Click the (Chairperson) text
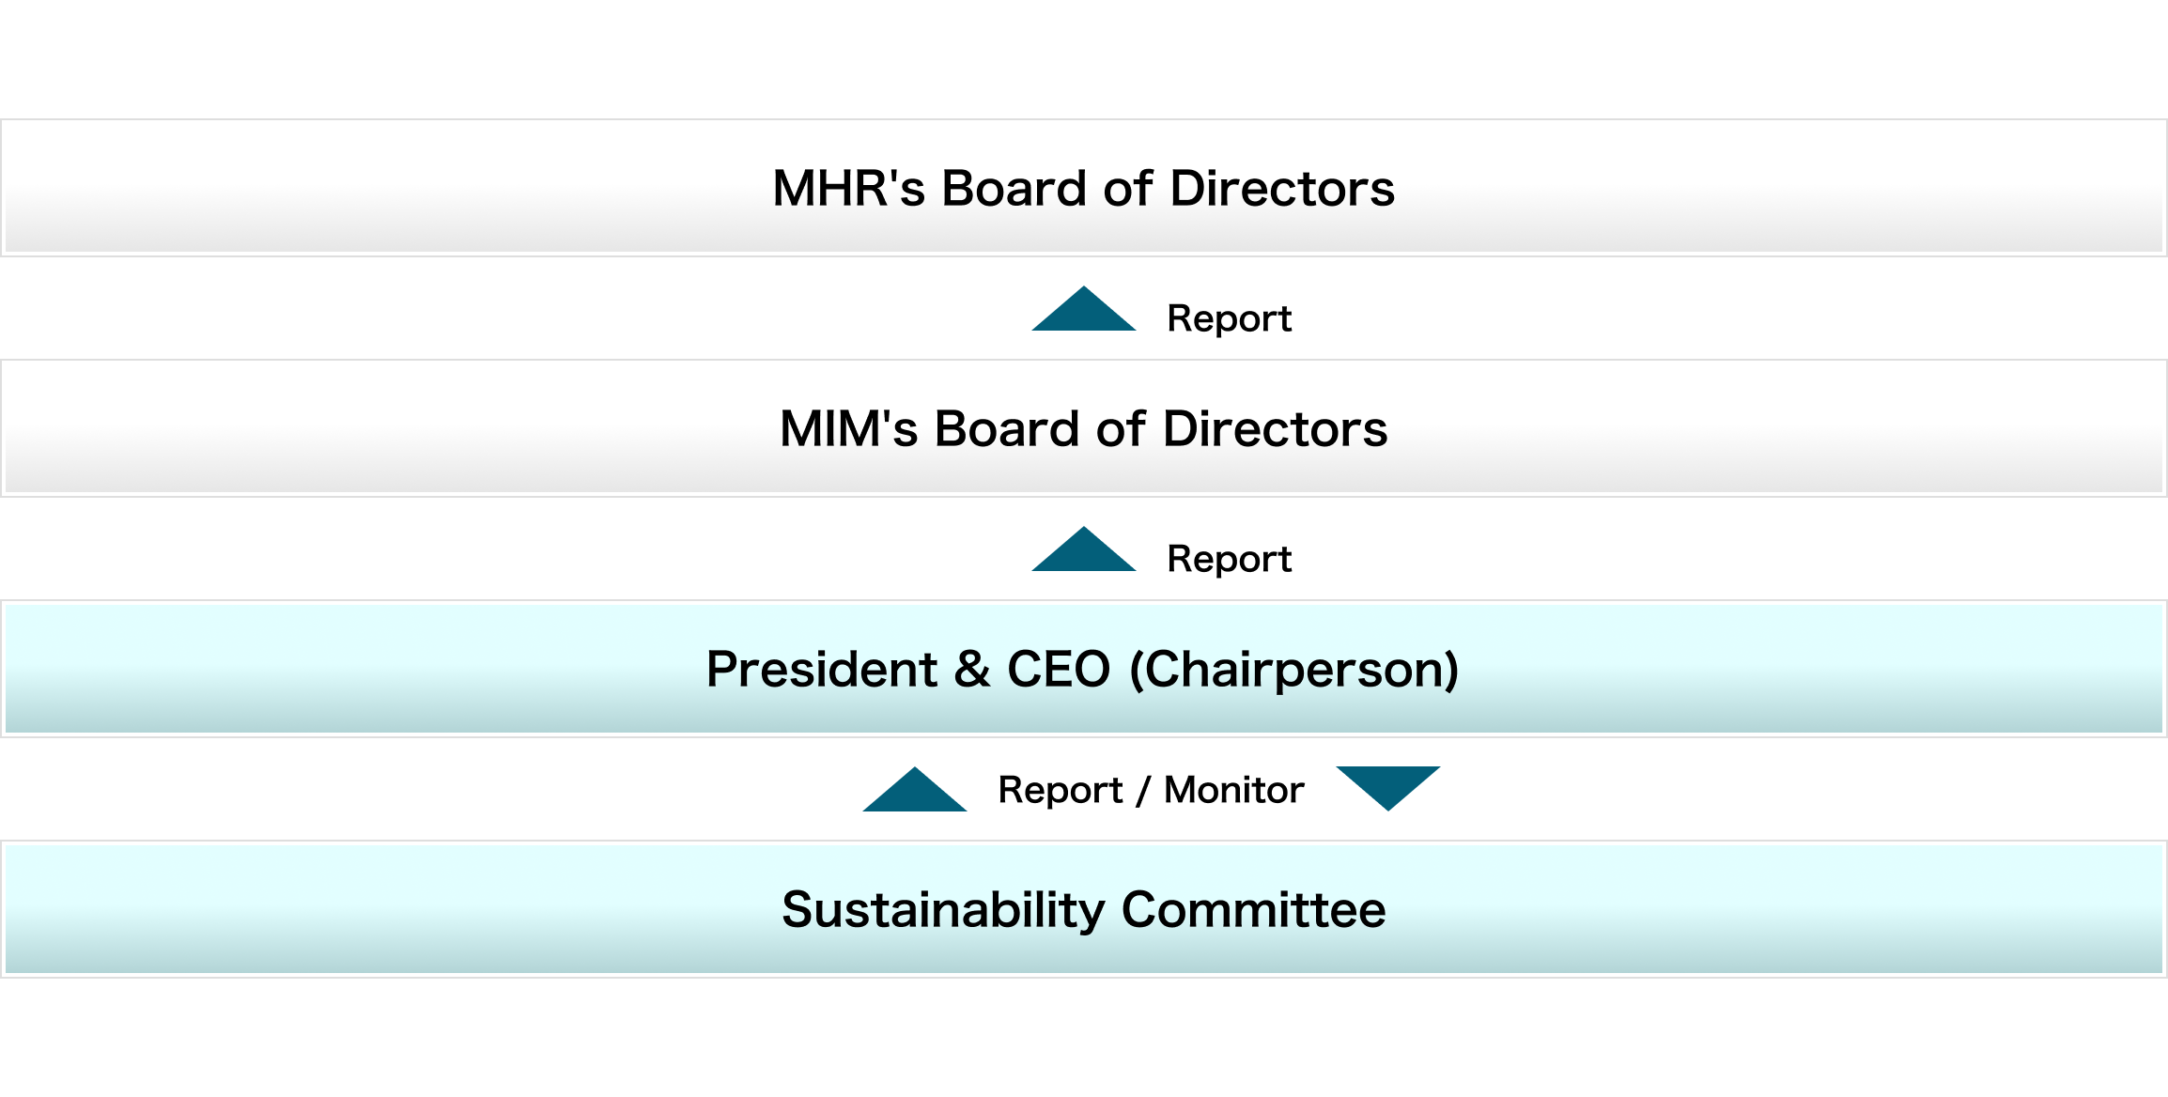2168x1097 pixels. (1293, 670)
